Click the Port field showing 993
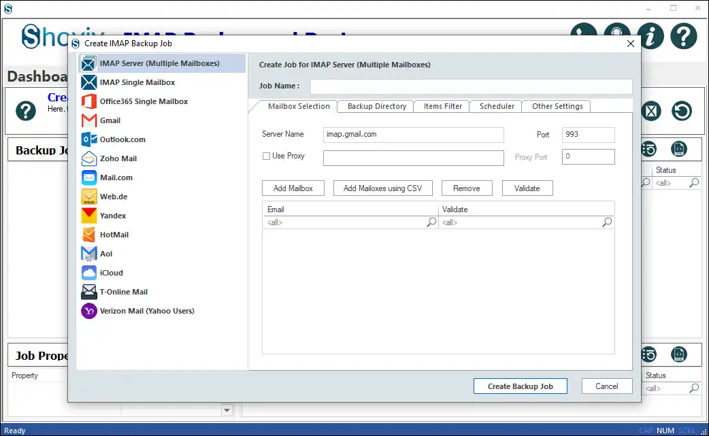The width and height of the screenshot is (709, 436). [589, 135]
